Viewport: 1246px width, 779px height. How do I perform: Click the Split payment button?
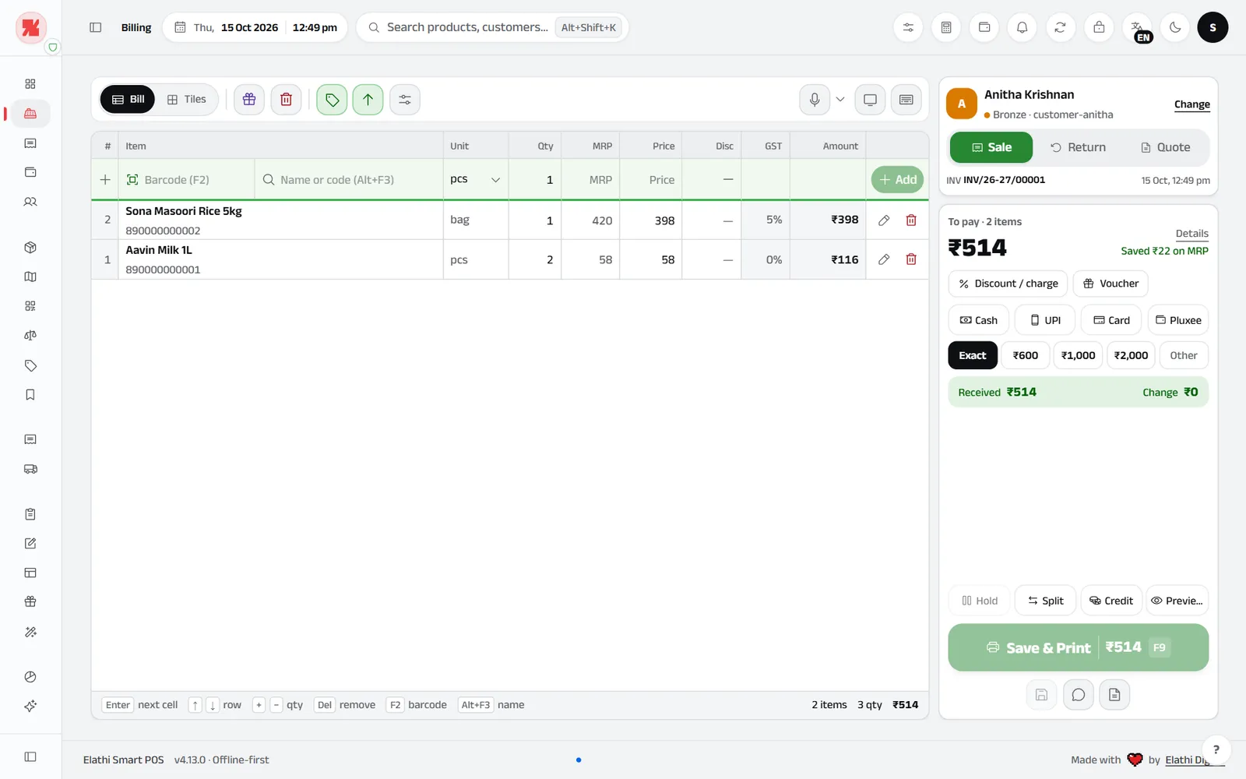click(1046, 601)
